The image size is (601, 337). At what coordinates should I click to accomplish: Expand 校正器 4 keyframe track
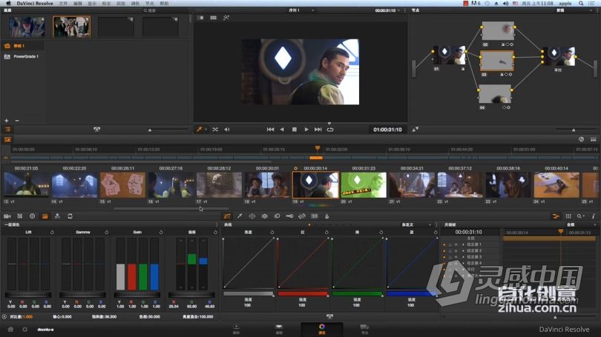pos(463,263)
